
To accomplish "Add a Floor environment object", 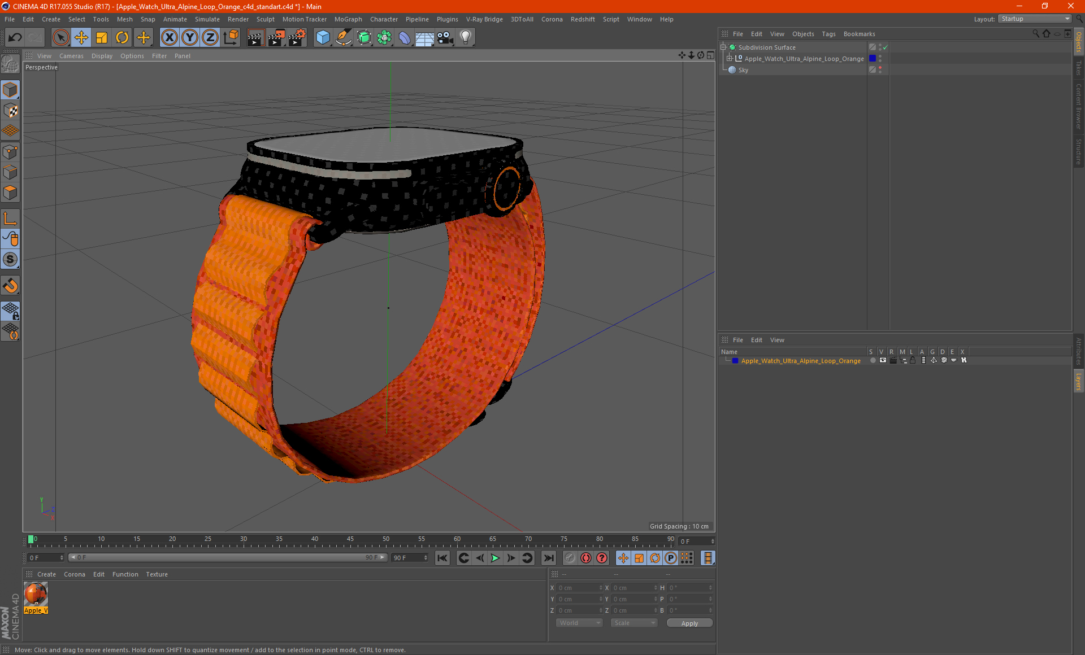I will click(x=424, y=37).
